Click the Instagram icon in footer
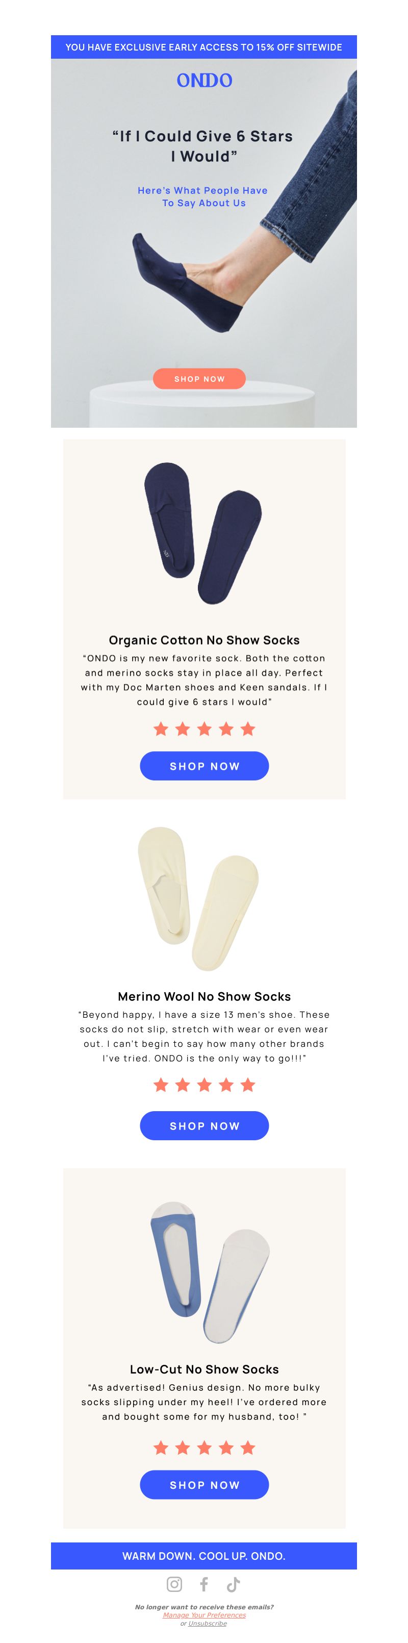This screenshot has height=1643, width=408. click(x=174, y=1584)
